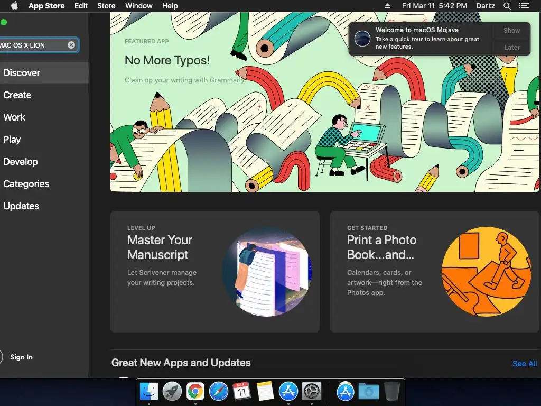
Task: Open the Downloads folder in Dock
Action: coord(368,392)
